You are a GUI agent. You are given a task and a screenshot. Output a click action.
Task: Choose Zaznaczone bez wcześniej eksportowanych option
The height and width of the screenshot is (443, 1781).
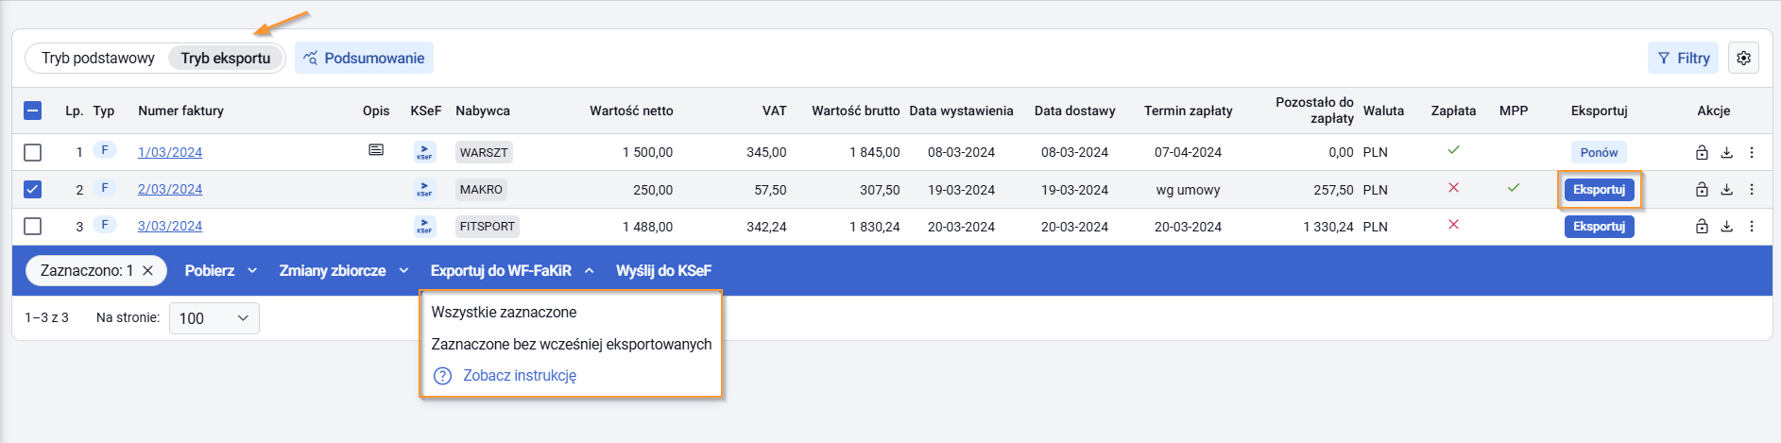click(x=572, y=344)
